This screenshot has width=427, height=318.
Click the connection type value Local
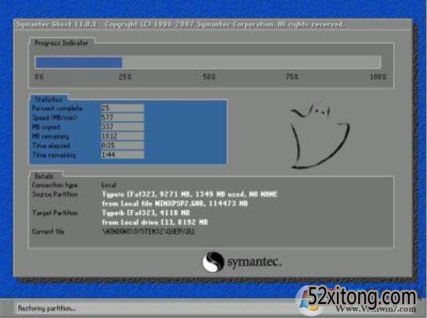(109, 185)
